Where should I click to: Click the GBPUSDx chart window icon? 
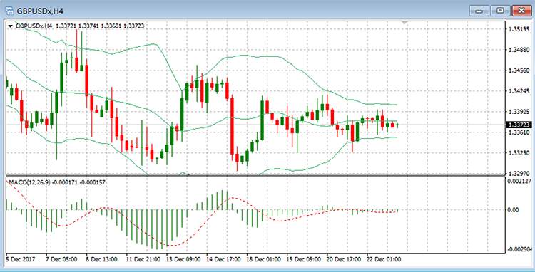pyautogui.click(x=9, y=10)
